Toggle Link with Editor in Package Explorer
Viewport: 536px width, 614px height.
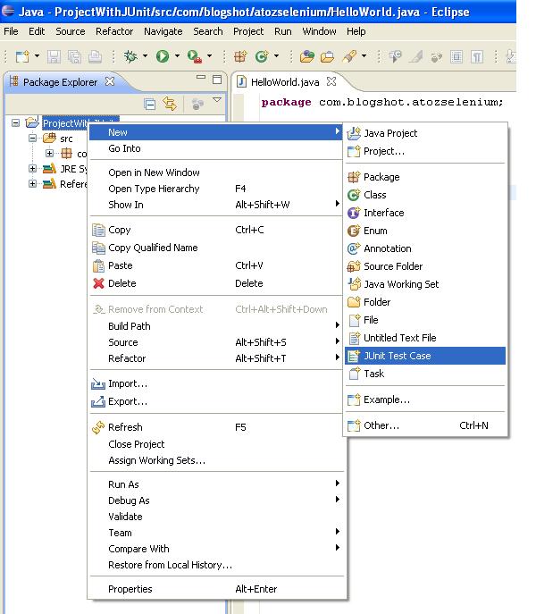170,104
